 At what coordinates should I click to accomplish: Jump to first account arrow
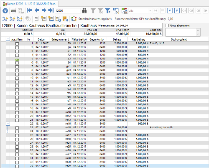pyautogui.click(x=29, y=10)
